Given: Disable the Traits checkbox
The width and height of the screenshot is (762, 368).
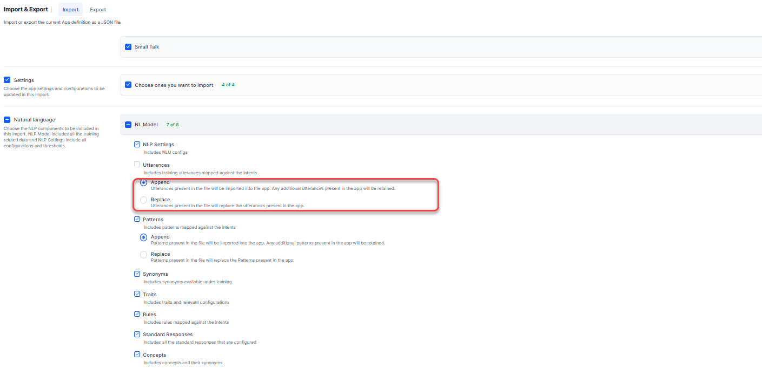Looking at the screenshot, I should pos(137,294).
